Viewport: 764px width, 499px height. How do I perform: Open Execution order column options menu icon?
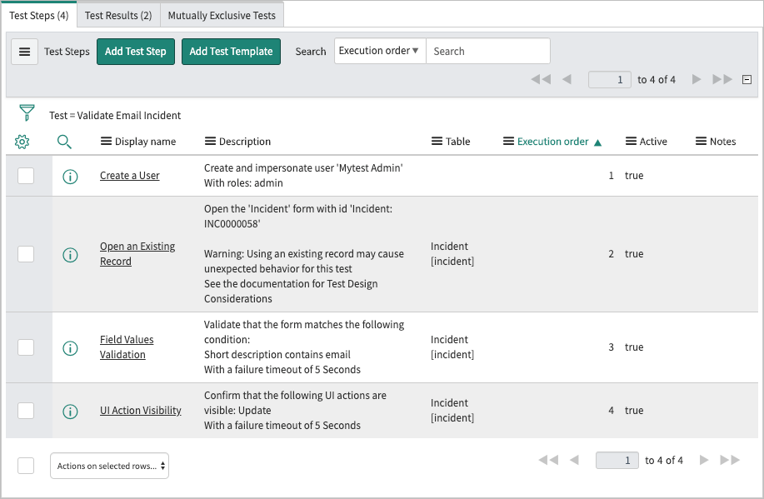(x=508, y=142)
